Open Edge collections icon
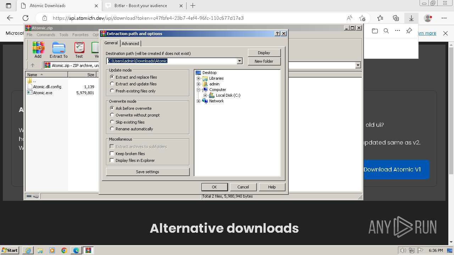The image size is (454, 255). (396, 18)
